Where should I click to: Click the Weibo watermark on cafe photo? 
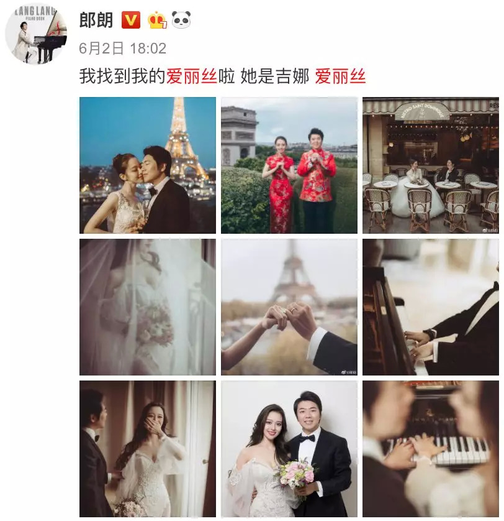pyautogui.click(x=490, y=230)
